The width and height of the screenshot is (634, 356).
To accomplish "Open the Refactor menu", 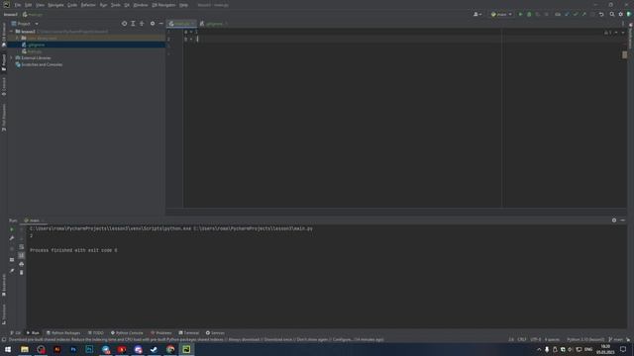I will click(88, 5).
